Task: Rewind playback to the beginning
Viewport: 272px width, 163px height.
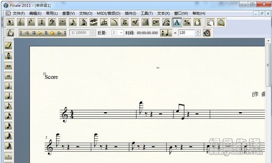Action: tap(21, 33)
